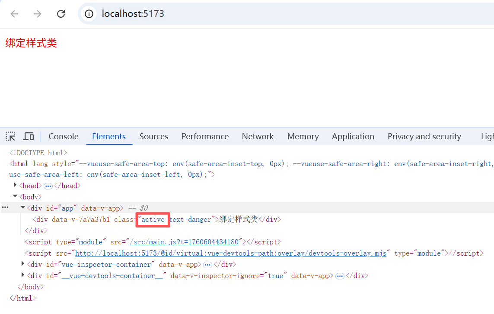Image resolution: width=494 pixels, height=314 pixels.
Task: Open the Memory tab
Action: coord(303,136)
